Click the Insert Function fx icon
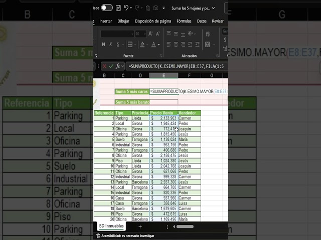The image size is (321, 240). click(118, 66)
